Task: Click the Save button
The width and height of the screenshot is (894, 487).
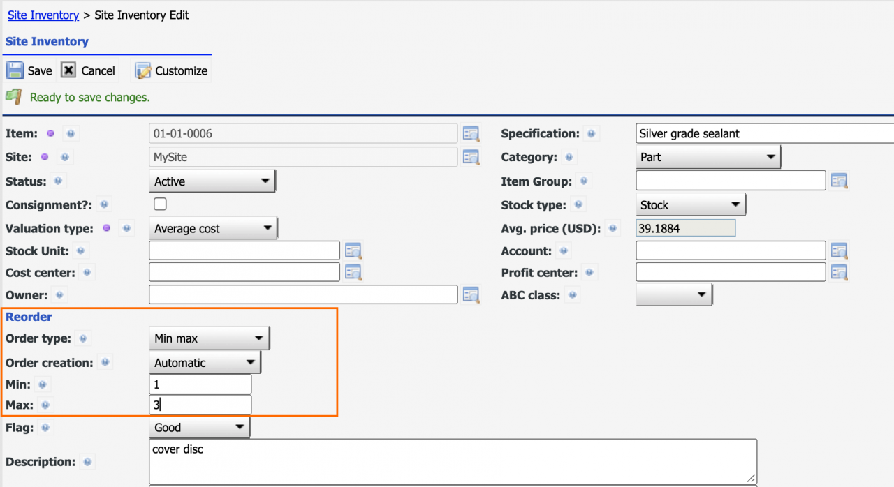Action: [29, 70]
